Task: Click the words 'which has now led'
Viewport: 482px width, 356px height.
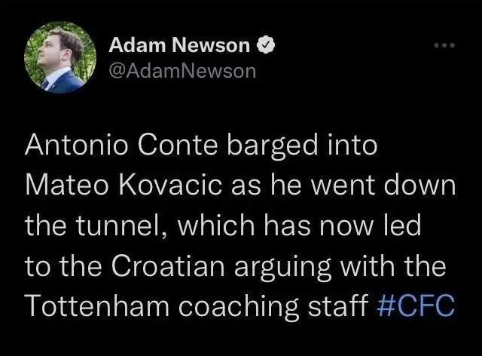Action: click(x=299, y=225)
